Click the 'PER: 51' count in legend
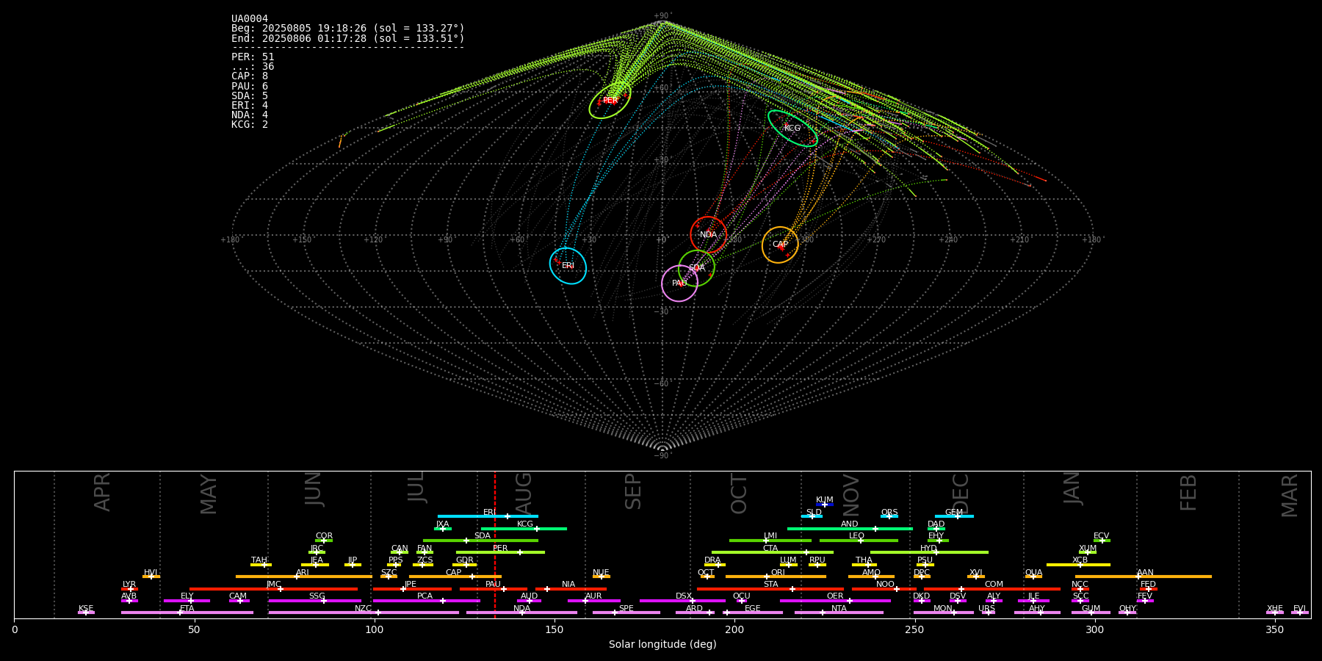Screen dimensions: 1322x661 (253, 57)
